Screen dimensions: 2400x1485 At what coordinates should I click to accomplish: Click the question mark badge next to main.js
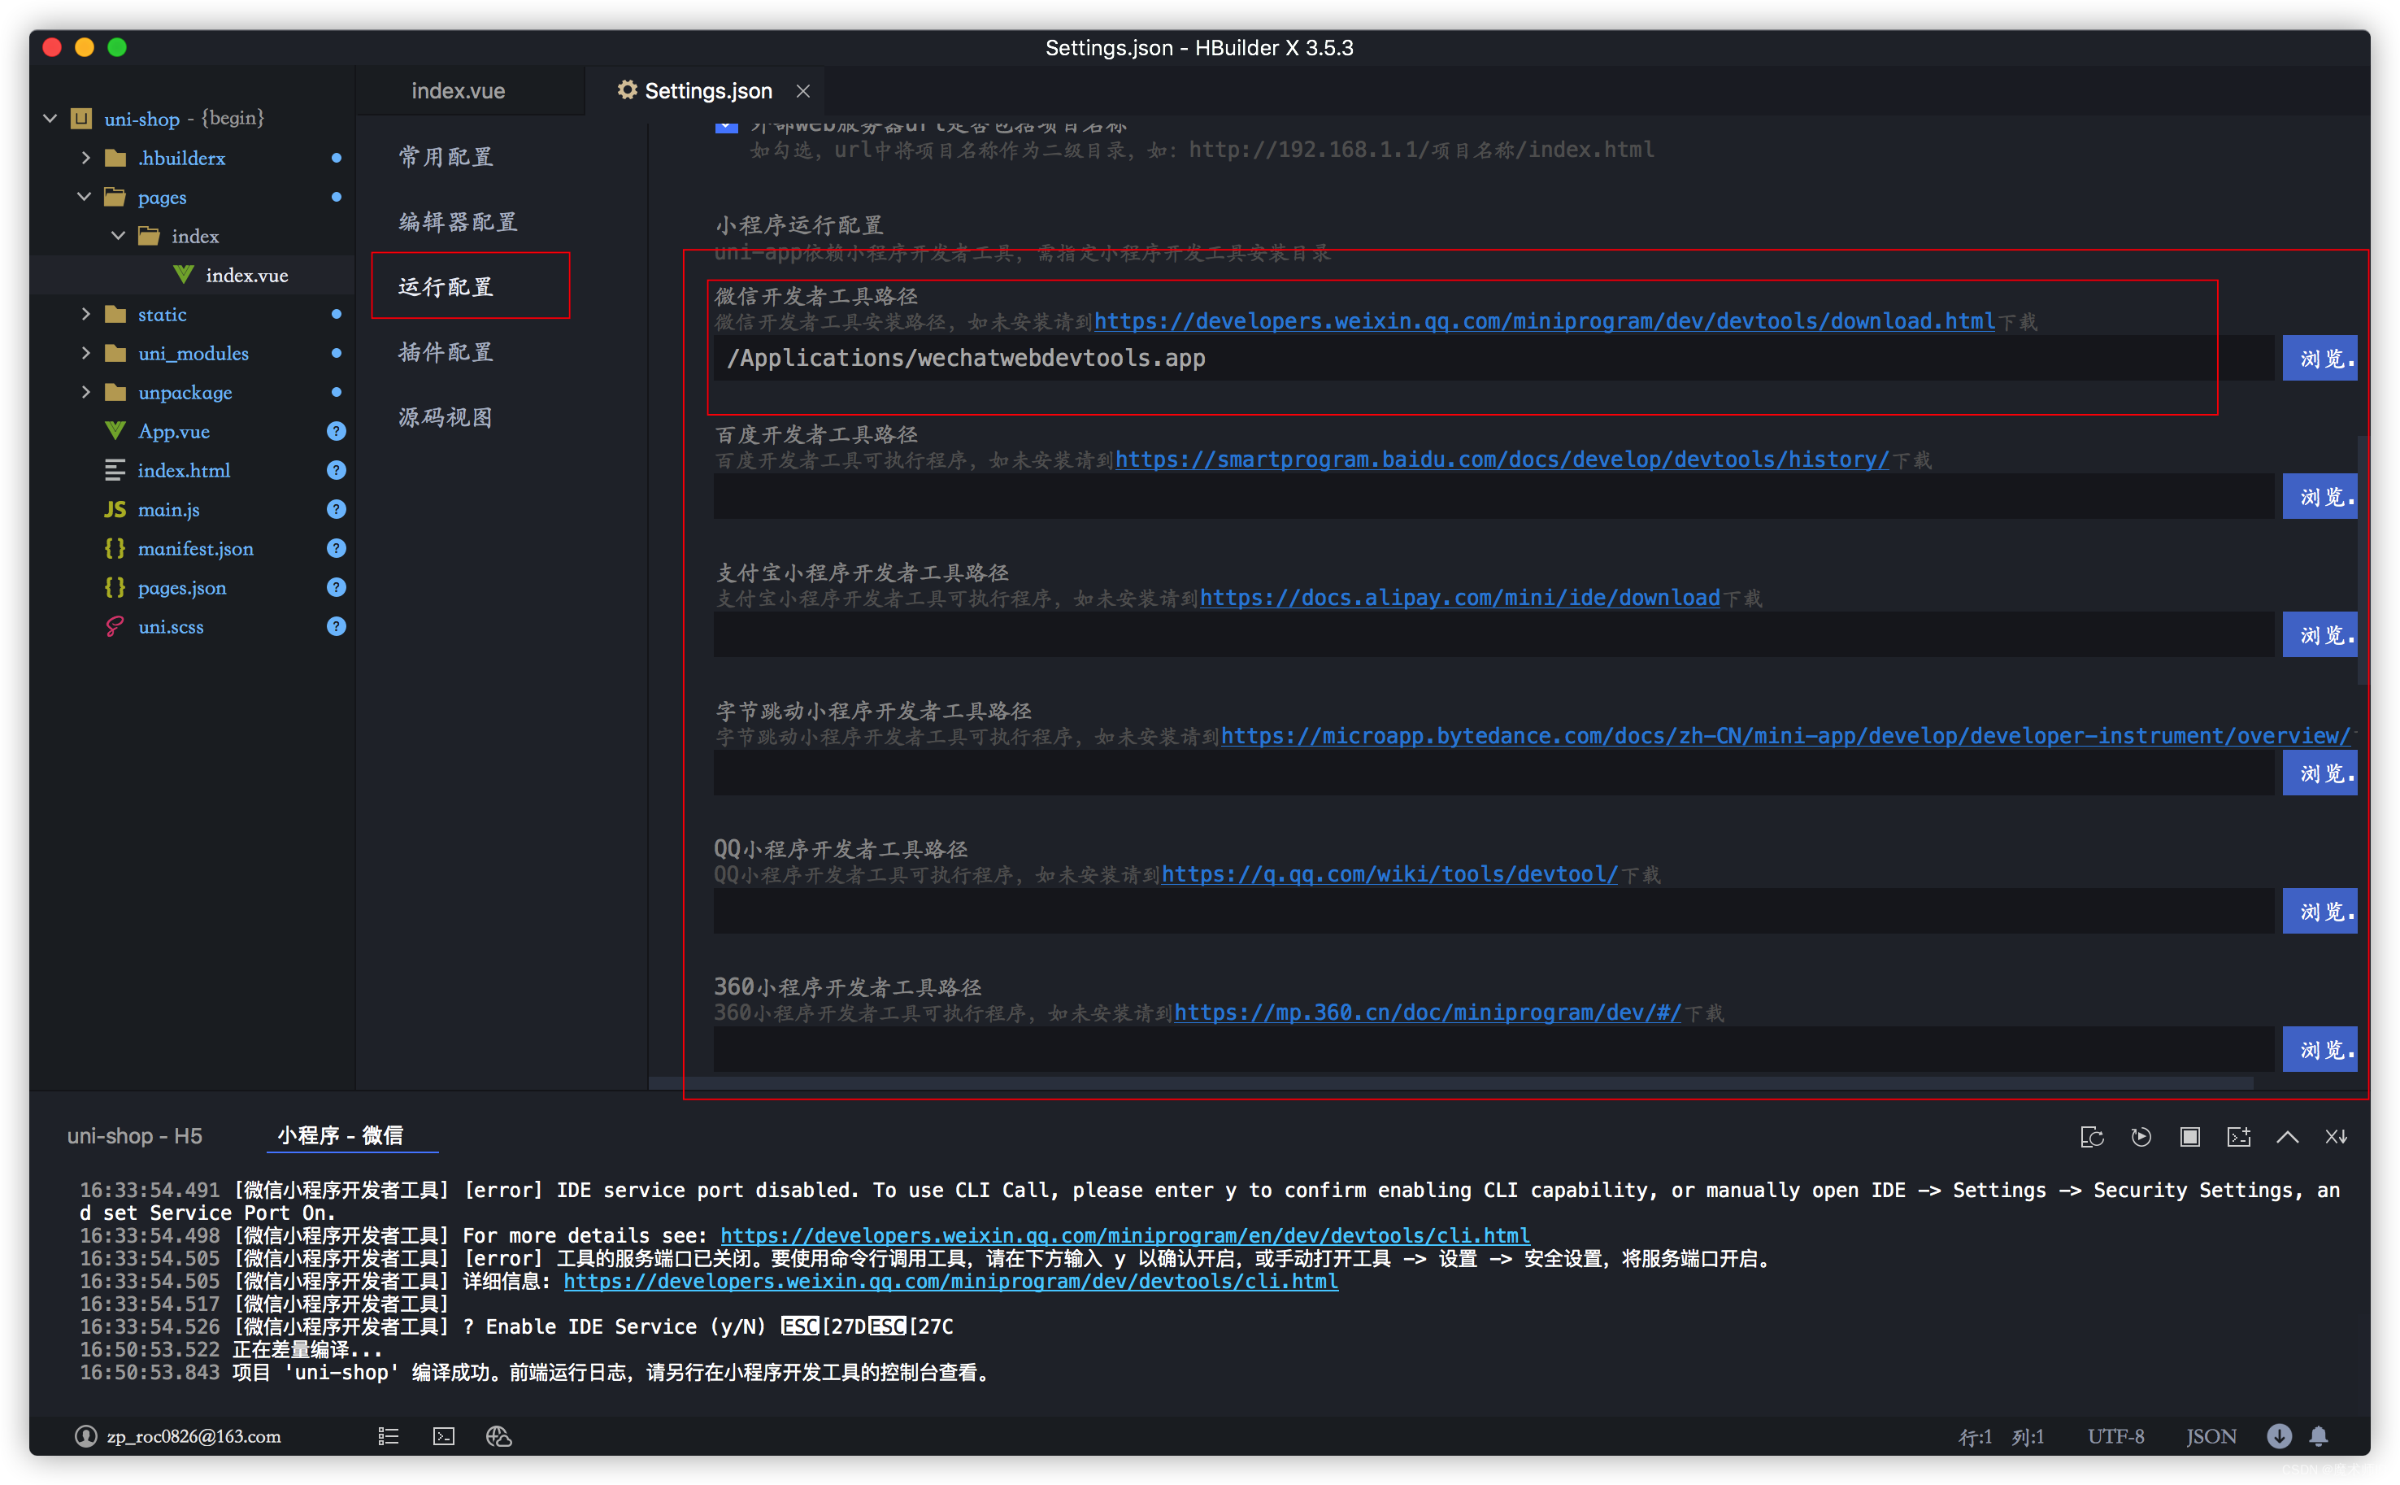(336, 509)
